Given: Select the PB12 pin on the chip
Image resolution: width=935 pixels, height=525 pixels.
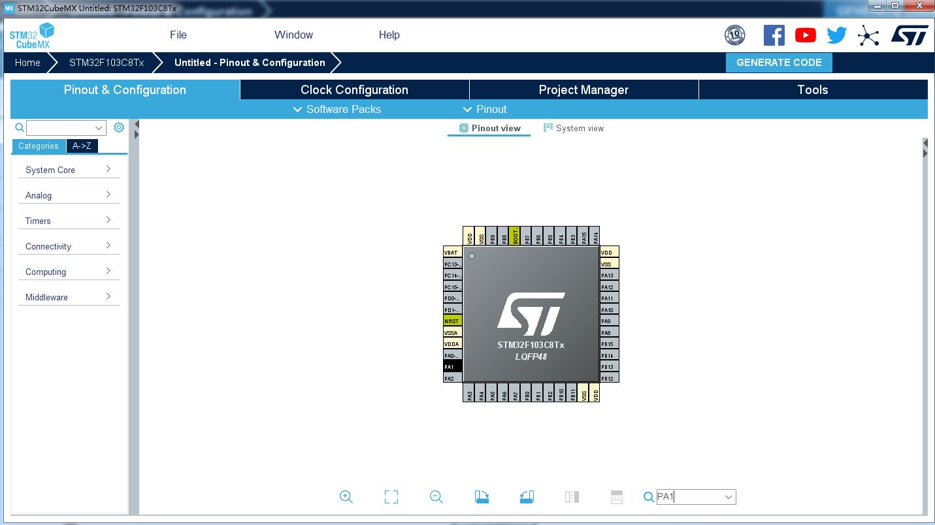Looking at the screenshot, I should (609, 378).
